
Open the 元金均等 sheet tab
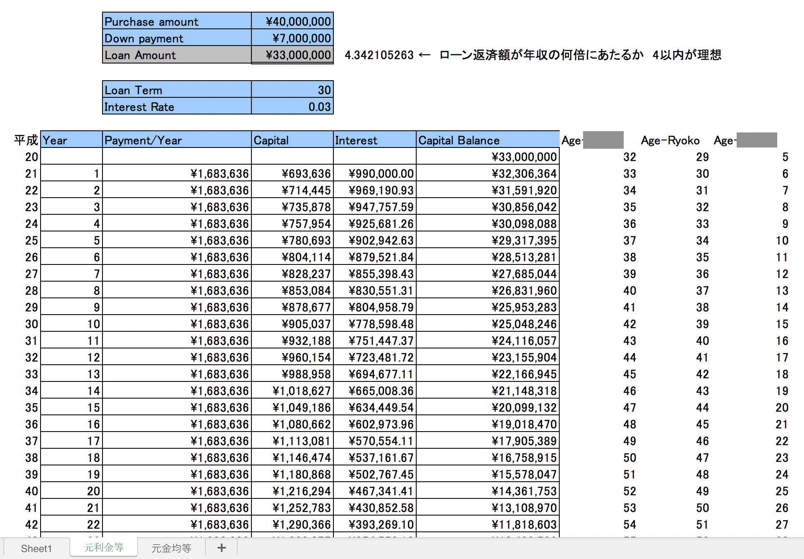click(x=171, y=548)
